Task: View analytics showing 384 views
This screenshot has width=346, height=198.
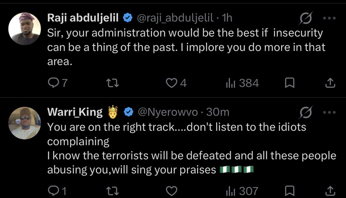Action: (242, 83)
